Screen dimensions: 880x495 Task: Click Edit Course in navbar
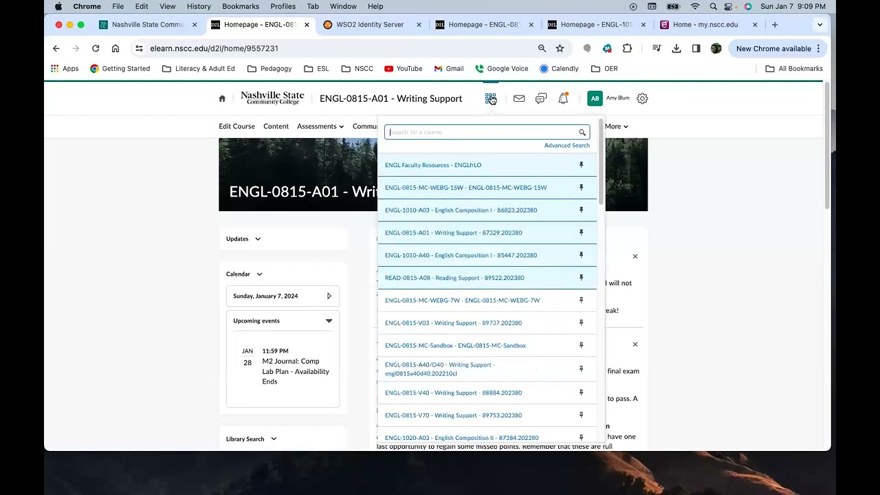coord(236,126)
